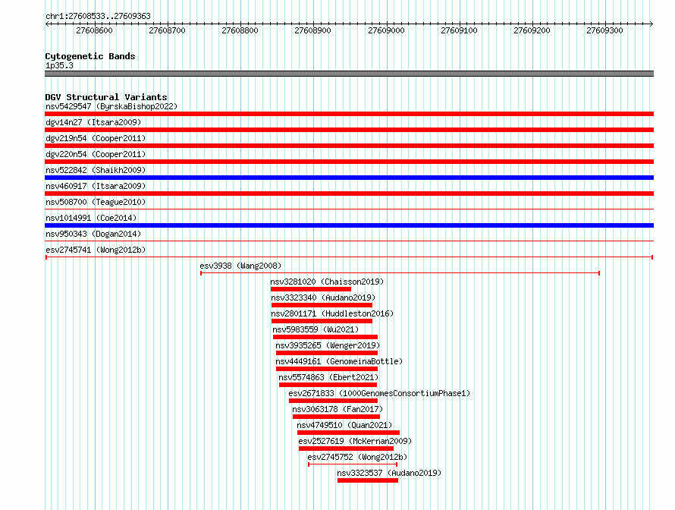The width and height of the screenshot is (675, 510).
Task: Click the Cytogenetic Bands track heading
Action: point(90,56)
